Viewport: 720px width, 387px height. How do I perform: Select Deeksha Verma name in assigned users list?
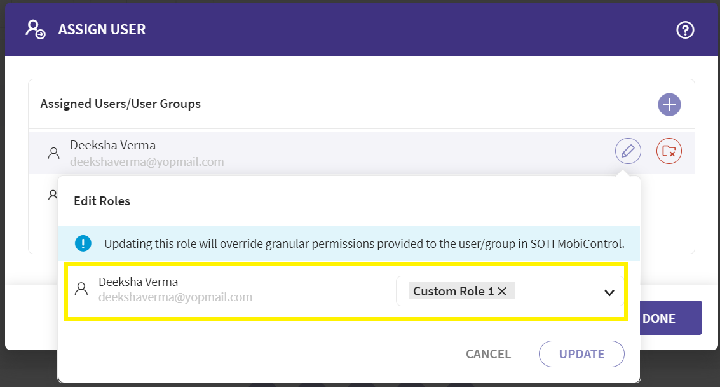112,146
